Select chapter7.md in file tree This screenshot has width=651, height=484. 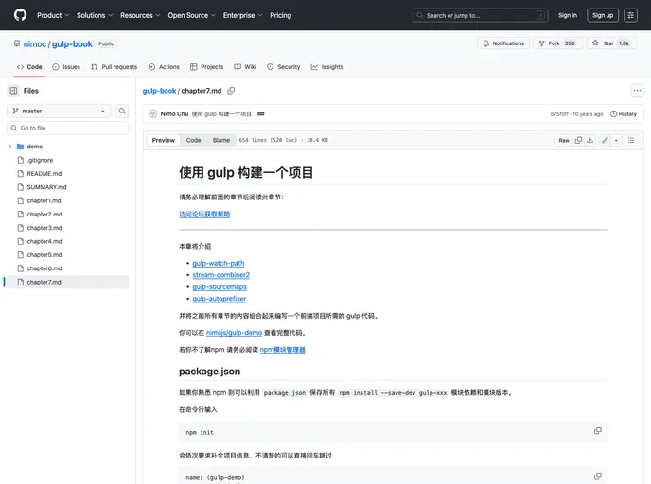point(68,282)
